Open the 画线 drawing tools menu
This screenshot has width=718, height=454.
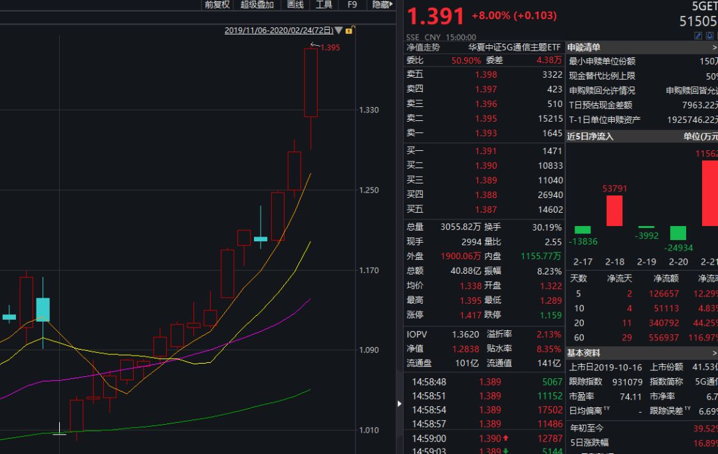click(x=295, y=5)
